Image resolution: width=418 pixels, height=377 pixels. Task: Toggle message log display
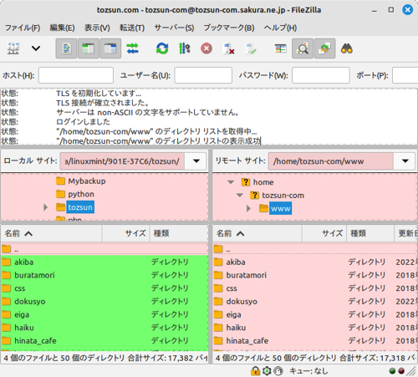tap(66, 48)
